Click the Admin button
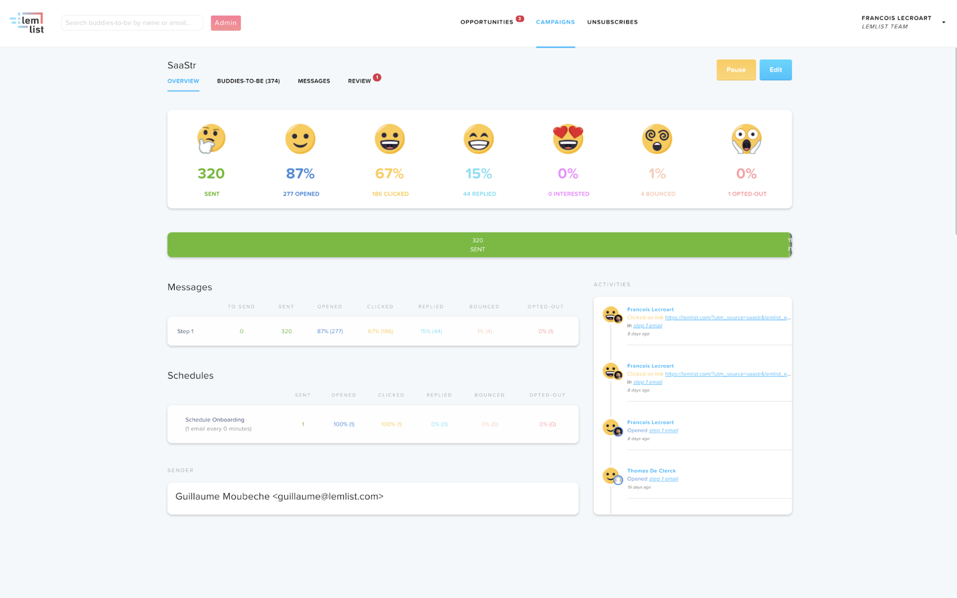Screen dimensions: 957x598 pos(225,23)
